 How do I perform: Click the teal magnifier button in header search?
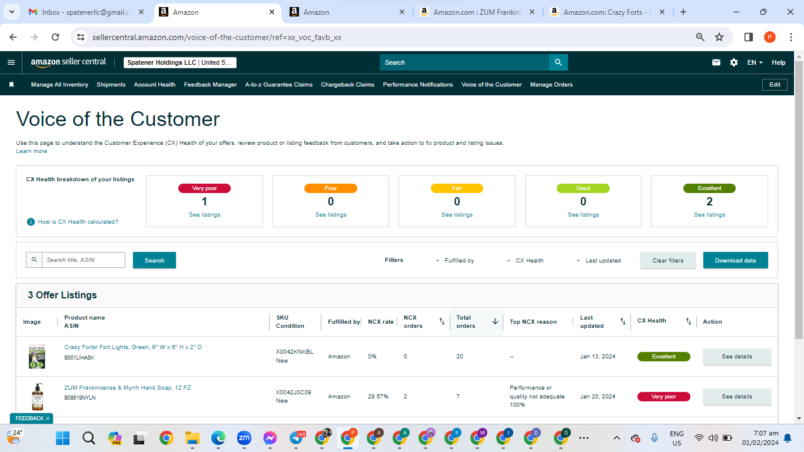click(559, 62)
